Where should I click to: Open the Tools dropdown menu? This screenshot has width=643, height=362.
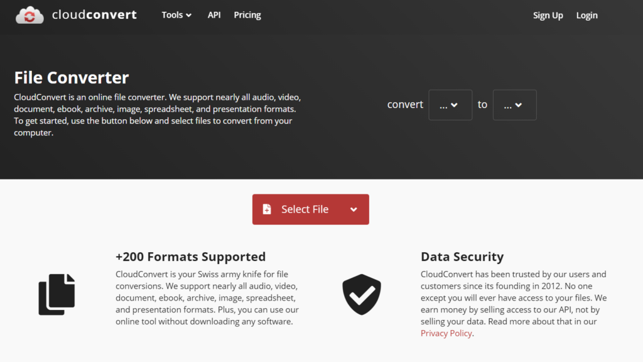point(176,15)
